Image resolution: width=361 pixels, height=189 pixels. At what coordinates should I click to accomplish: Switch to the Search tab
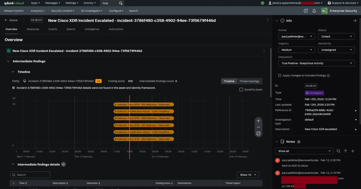point(71,29)
